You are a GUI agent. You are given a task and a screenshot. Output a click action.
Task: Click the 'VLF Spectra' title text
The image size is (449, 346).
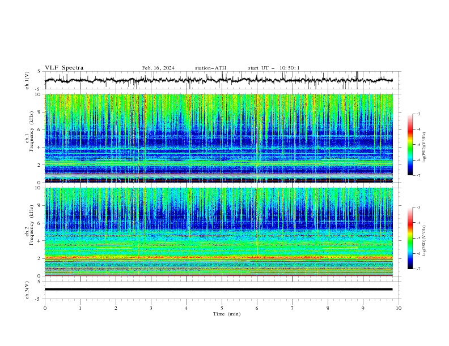pyautogui.click(x=64, y=68)
